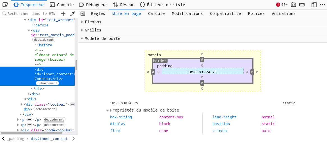Click débordement badge on inner_content

[x=47, y=83]
